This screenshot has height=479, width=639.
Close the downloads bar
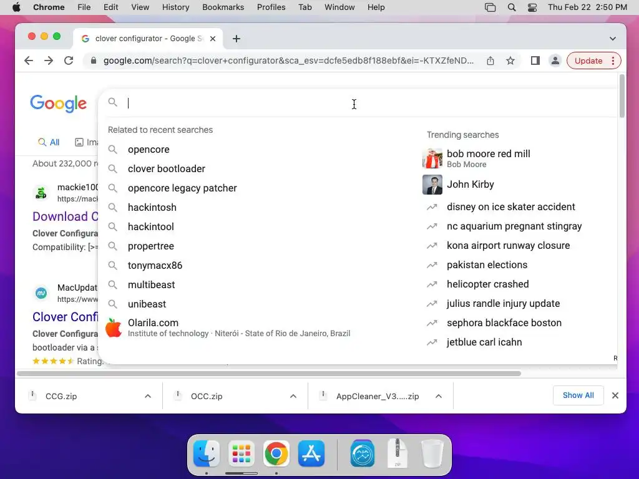pos(615,395)
